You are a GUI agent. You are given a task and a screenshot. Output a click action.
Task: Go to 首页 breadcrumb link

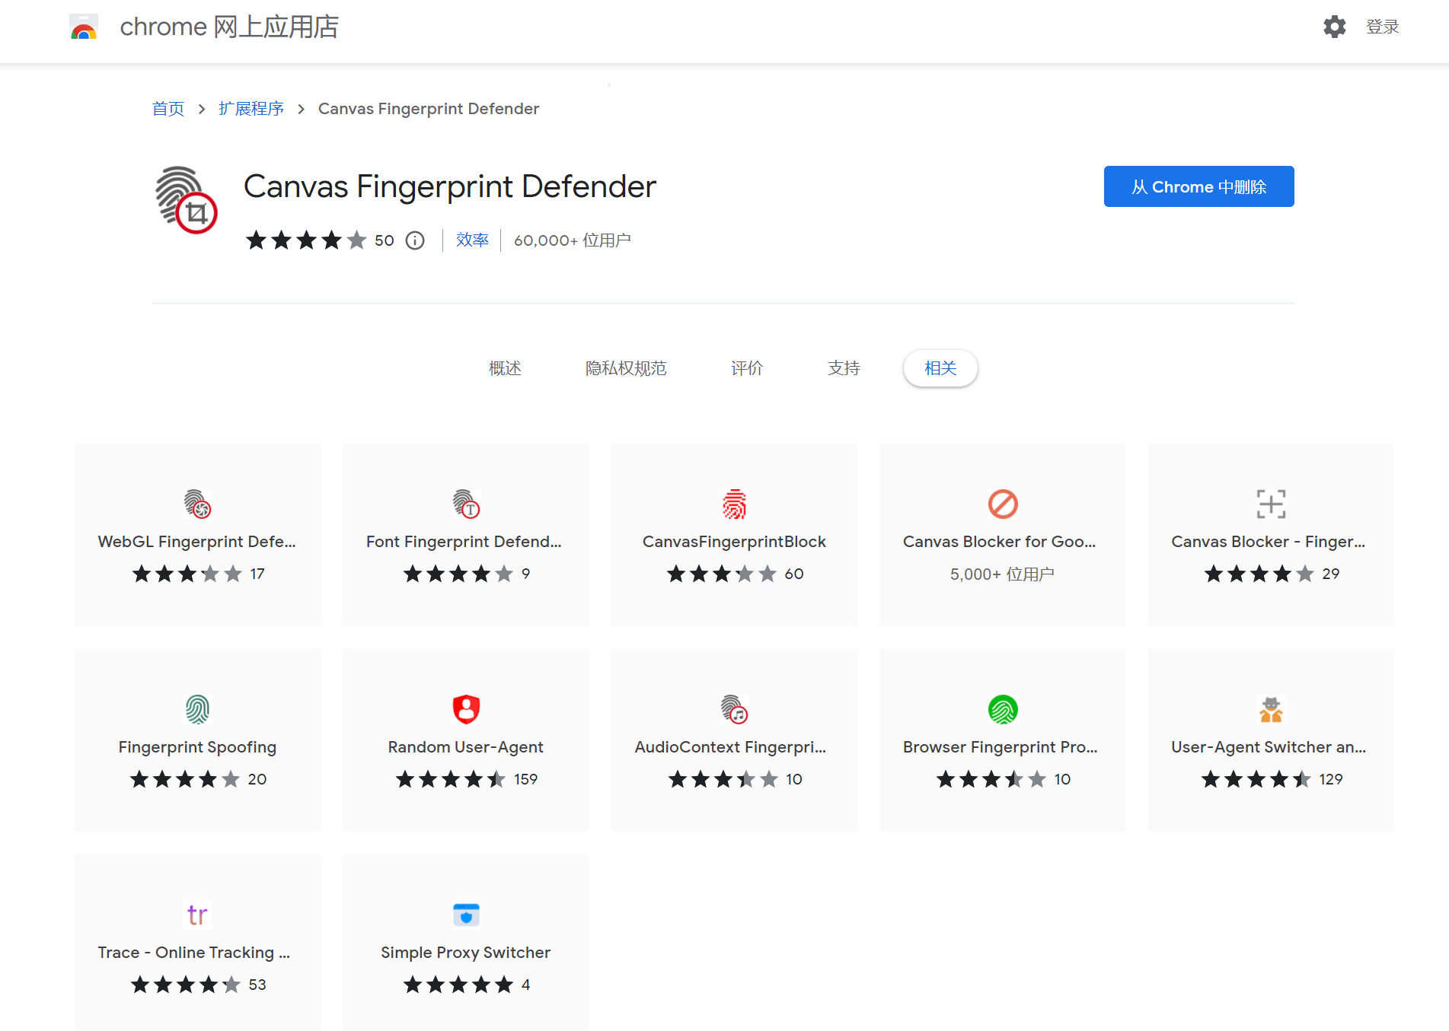pos(168,109)
